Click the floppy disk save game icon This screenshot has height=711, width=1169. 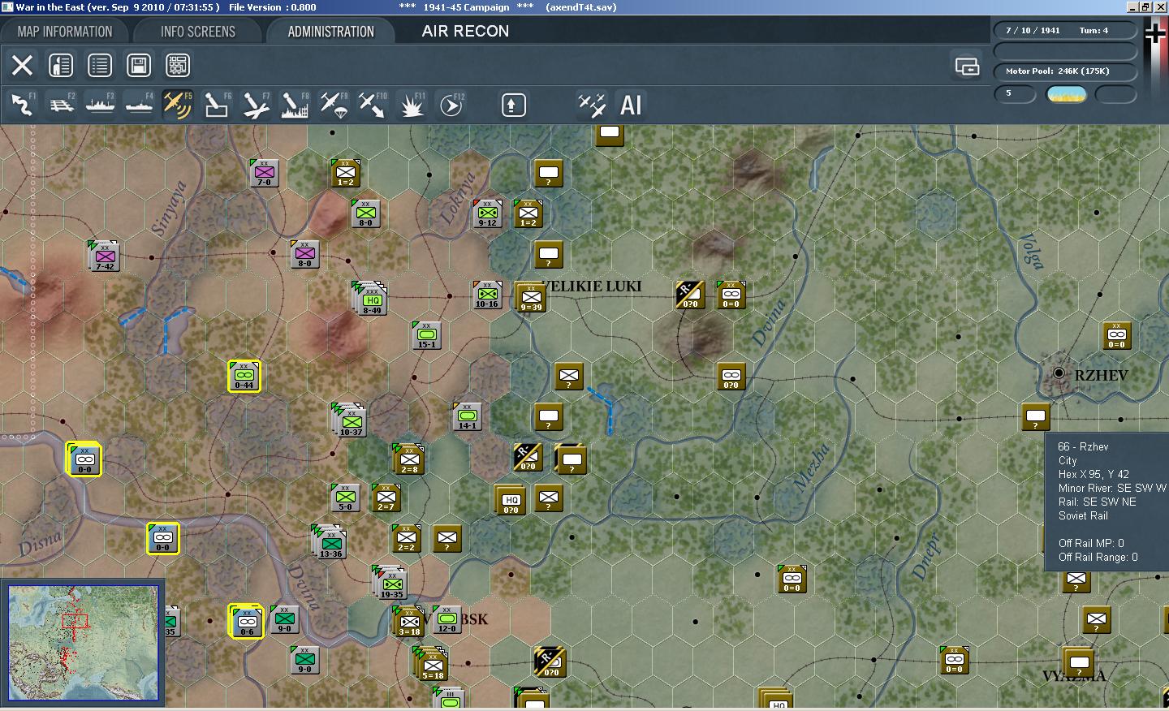point(139,65)
